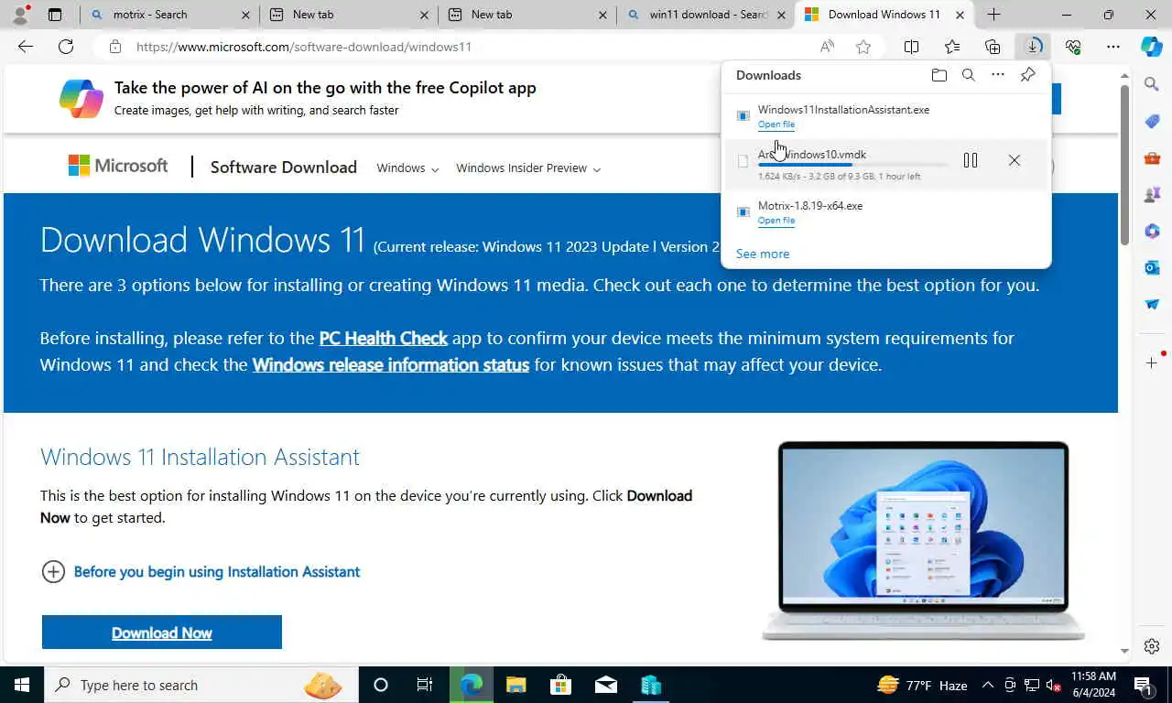Close the Download Windows 11 tab
Screen dimensions: 1172x703
point(960,15)
